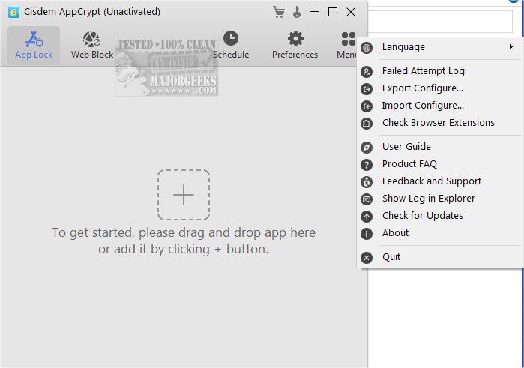Click the Failed Attempt Log user icon
Screen dimensions: 524x368
367,71
